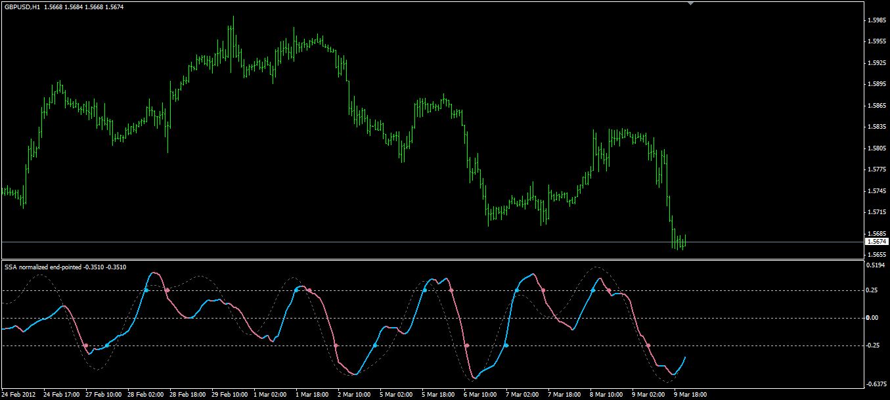This screenshot has height=400, width=890.
Task: Click the -0.6376 indicator scale value
Action: click(x=877, y=384)
